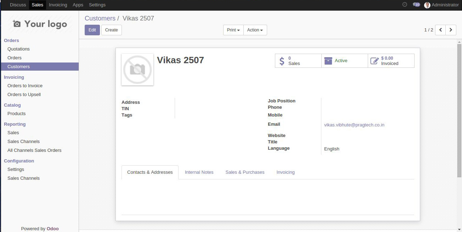This screenshot has height=232, width=462.
Task: Select Customers in sidebar
Action: pos(40,67)
